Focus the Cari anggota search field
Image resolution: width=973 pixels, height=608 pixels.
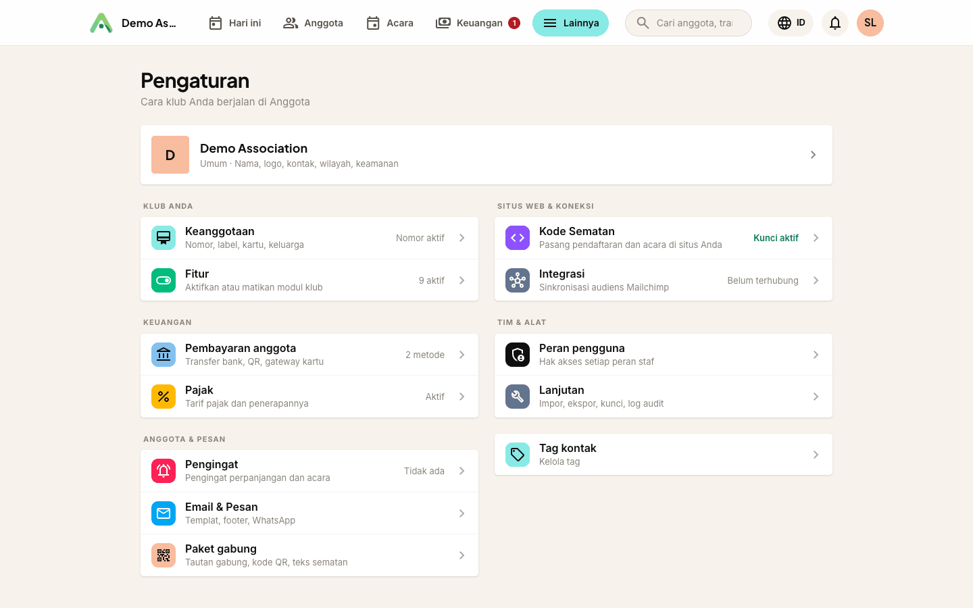click(689, 23)
